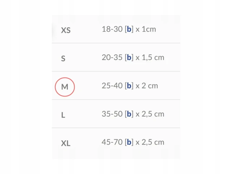Click the 18-30 measurement range
The width and height of the screenshot is (232, 174).
112,29
